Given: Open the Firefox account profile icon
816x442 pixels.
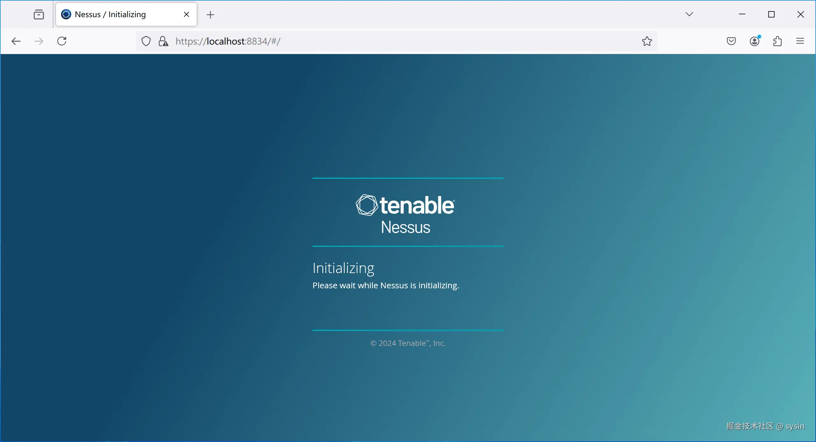Looking at the screenshot, I should (x=754, y=41).
